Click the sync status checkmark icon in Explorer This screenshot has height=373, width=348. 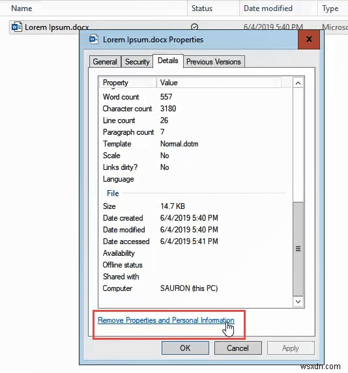[195, 27]
